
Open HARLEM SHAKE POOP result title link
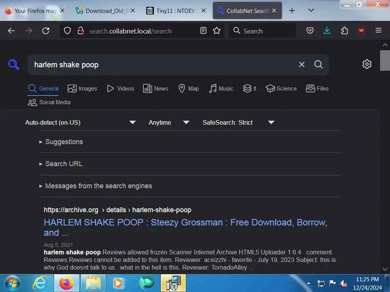(185, 227)
